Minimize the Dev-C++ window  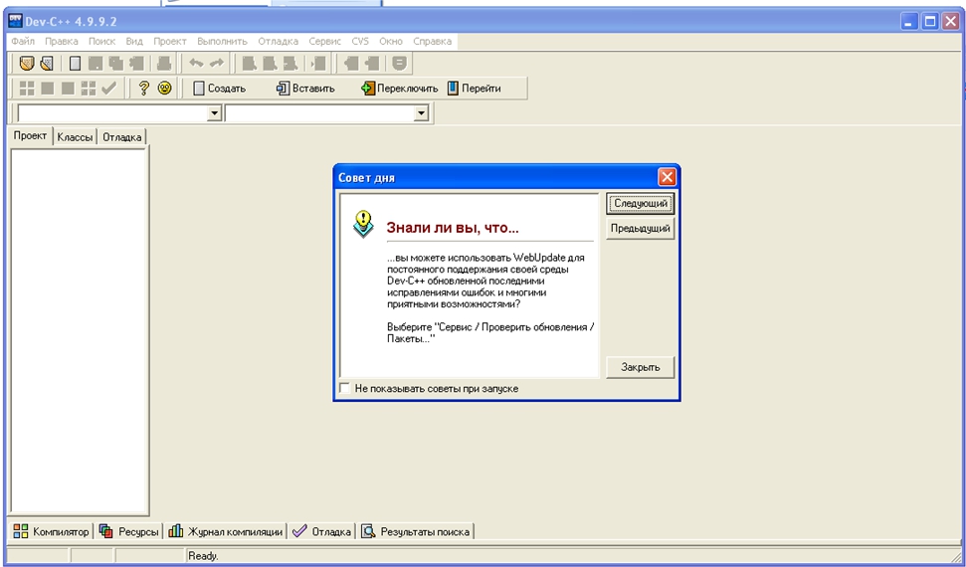coord(909,21)
